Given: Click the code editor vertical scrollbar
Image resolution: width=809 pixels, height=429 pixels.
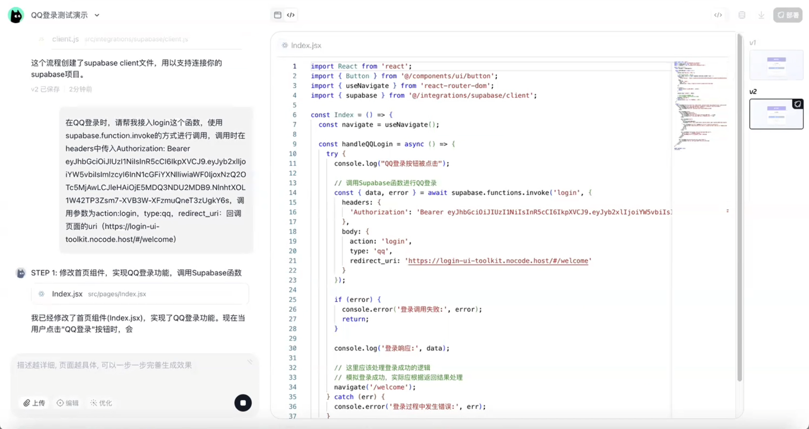Looking at the screenshot, I should click(740, 208).
